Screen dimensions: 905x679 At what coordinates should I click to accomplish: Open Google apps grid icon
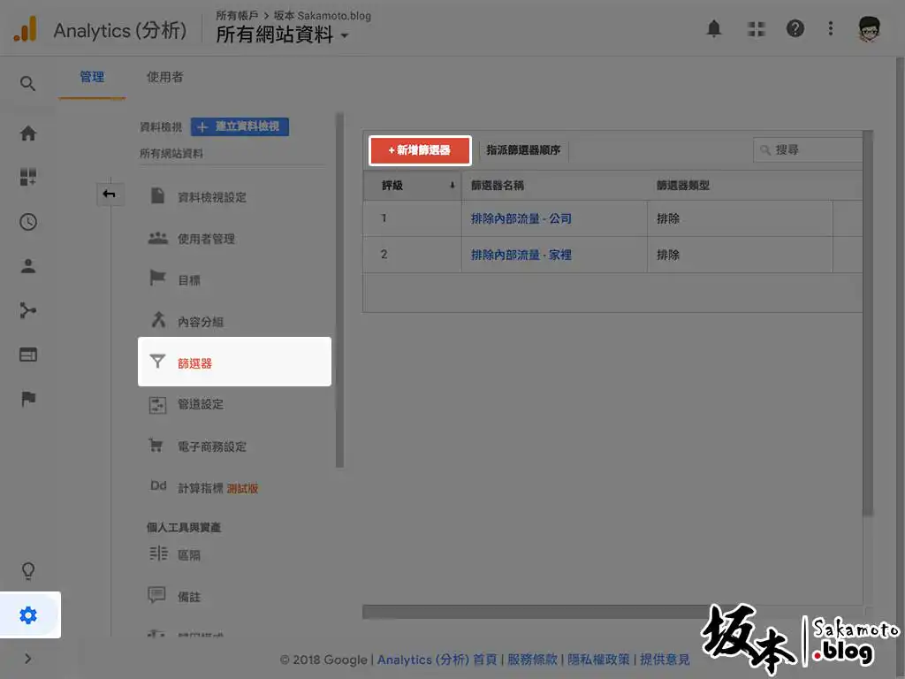pos(757,29)
